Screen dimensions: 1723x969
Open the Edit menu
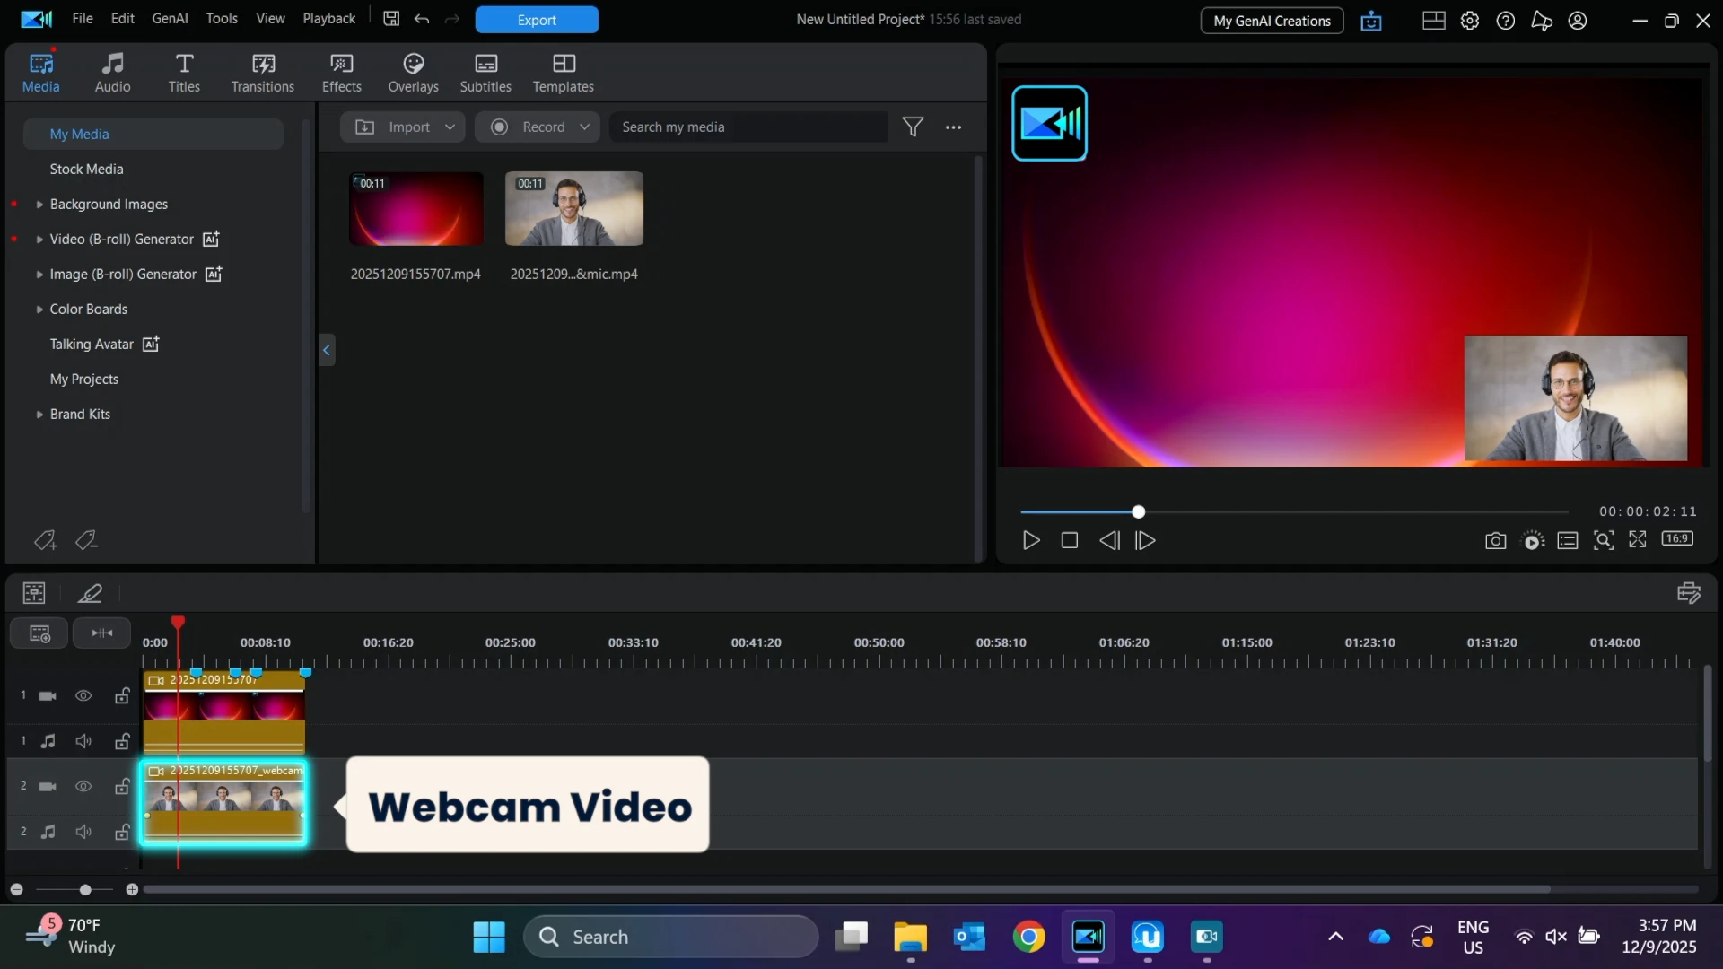point(122,19)
